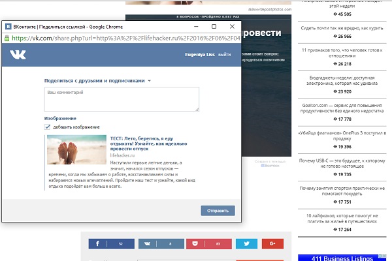The image size is (392, 261).
Task: Open the 'Goalton.com — сервис для повышения продуктивности' article
Action: click(342, 108)
